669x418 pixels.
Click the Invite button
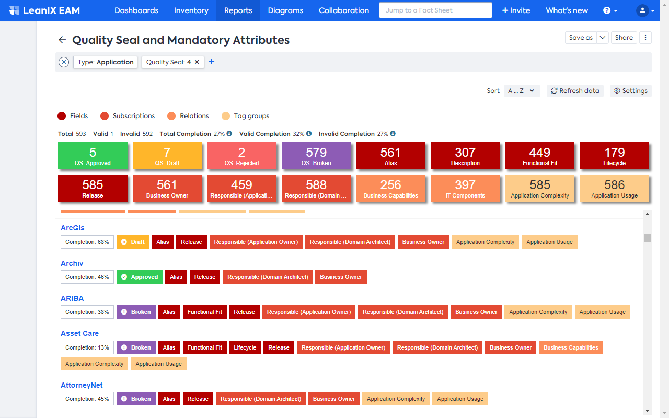coord(516,10)
